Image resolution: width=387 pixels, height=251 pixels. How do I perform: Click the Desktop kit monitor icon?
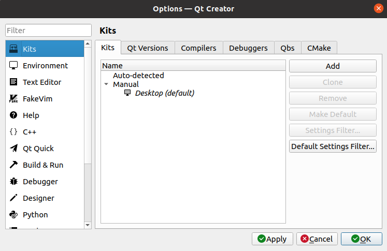click(x=127, y=93)
